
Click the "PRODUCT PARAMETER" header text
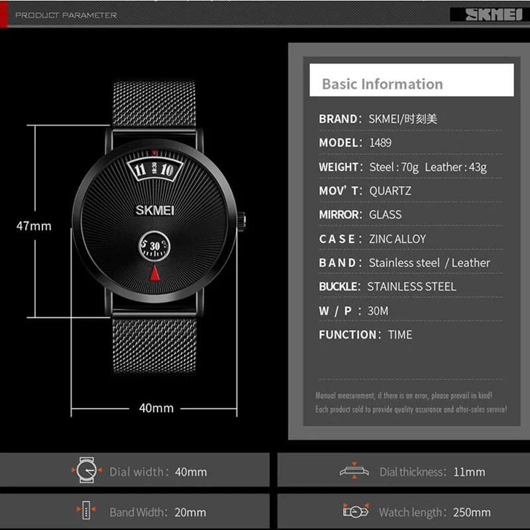click(x=66, y=15)
